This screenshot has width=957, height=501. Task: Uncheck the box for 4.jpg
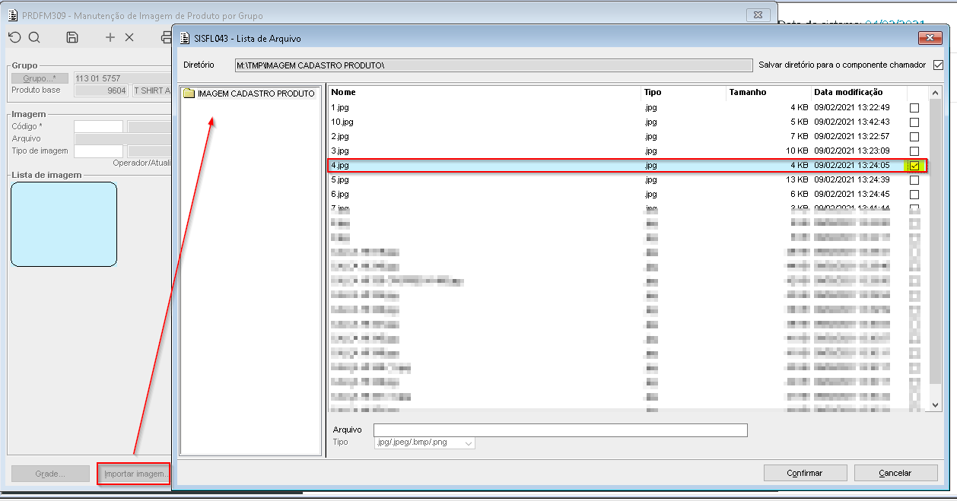point(914,166)
